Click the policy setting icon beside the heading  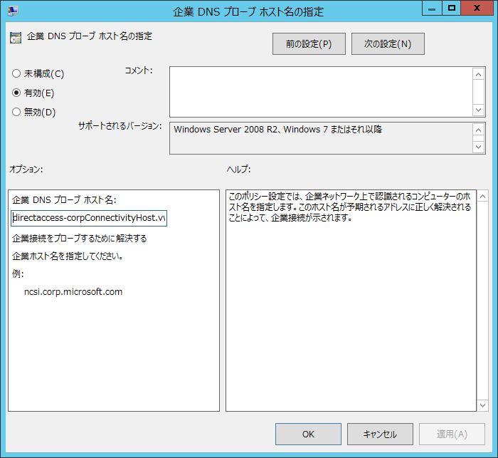pyautogui.click(x=16, y=38)
